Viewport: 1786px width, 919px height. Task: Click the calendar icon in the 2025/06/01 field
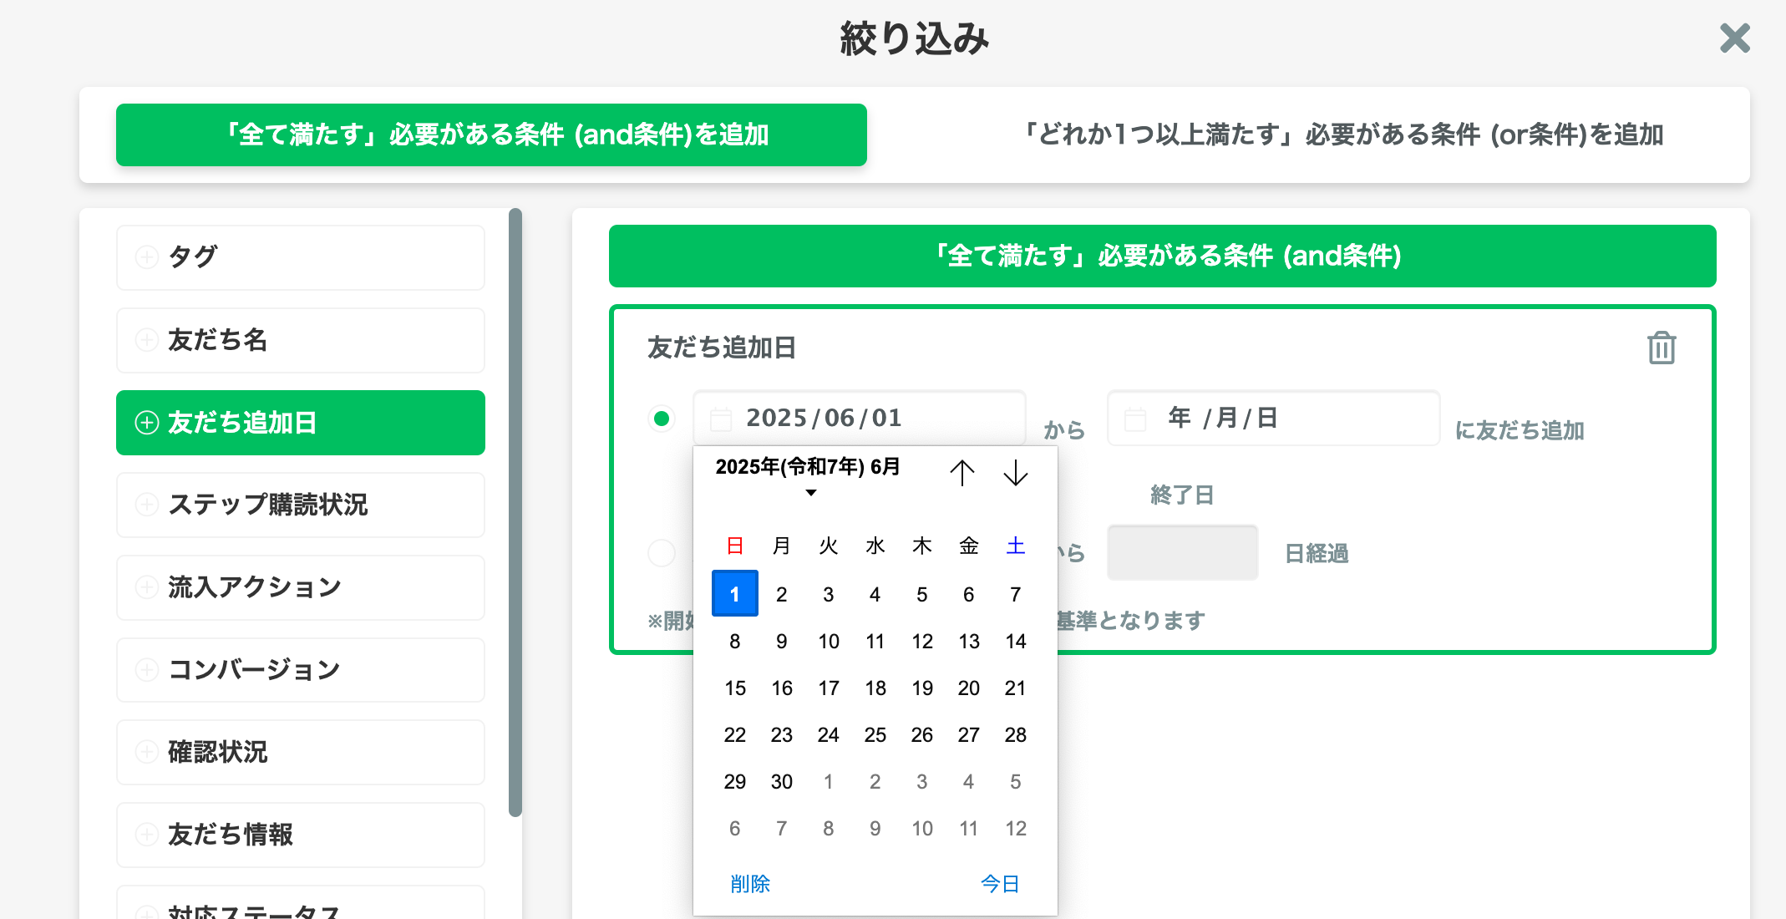coord(720,418)
